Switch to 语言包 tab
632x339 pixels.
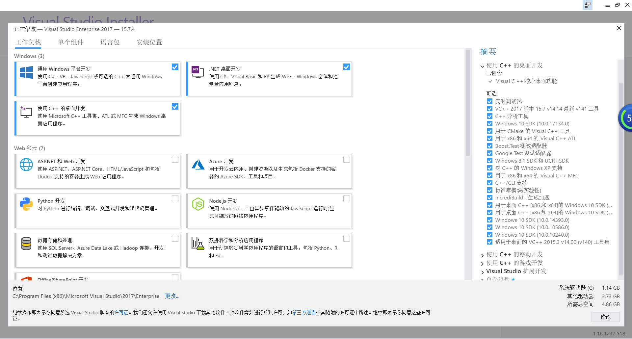110,42
